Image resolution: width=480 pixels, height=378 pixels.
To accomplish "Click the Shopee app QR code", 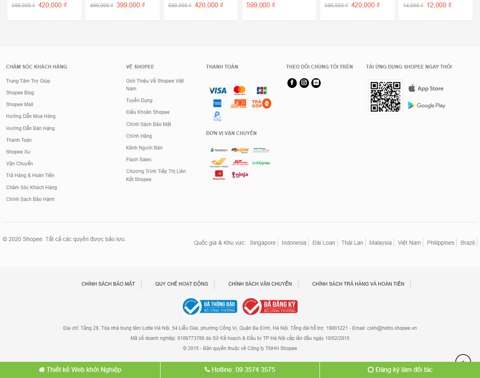I will coord(385,96).
